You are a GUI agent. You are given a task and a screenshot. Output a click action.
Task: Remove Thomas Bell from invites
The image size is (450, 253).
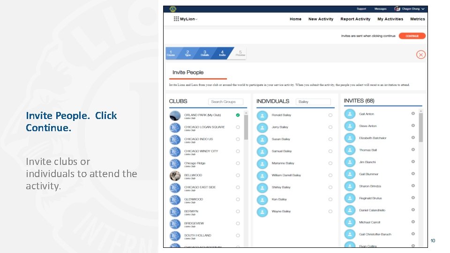pyautogui.click(x=413, y=149)
